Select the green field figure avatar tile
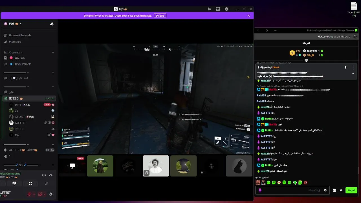The width and height of the screenshot is (361, 203). 100,166
